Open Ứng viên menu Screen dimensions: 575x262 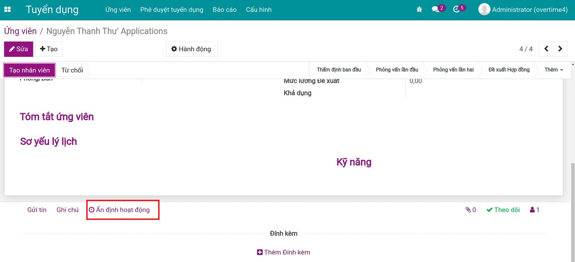click(x=118, y=10)
